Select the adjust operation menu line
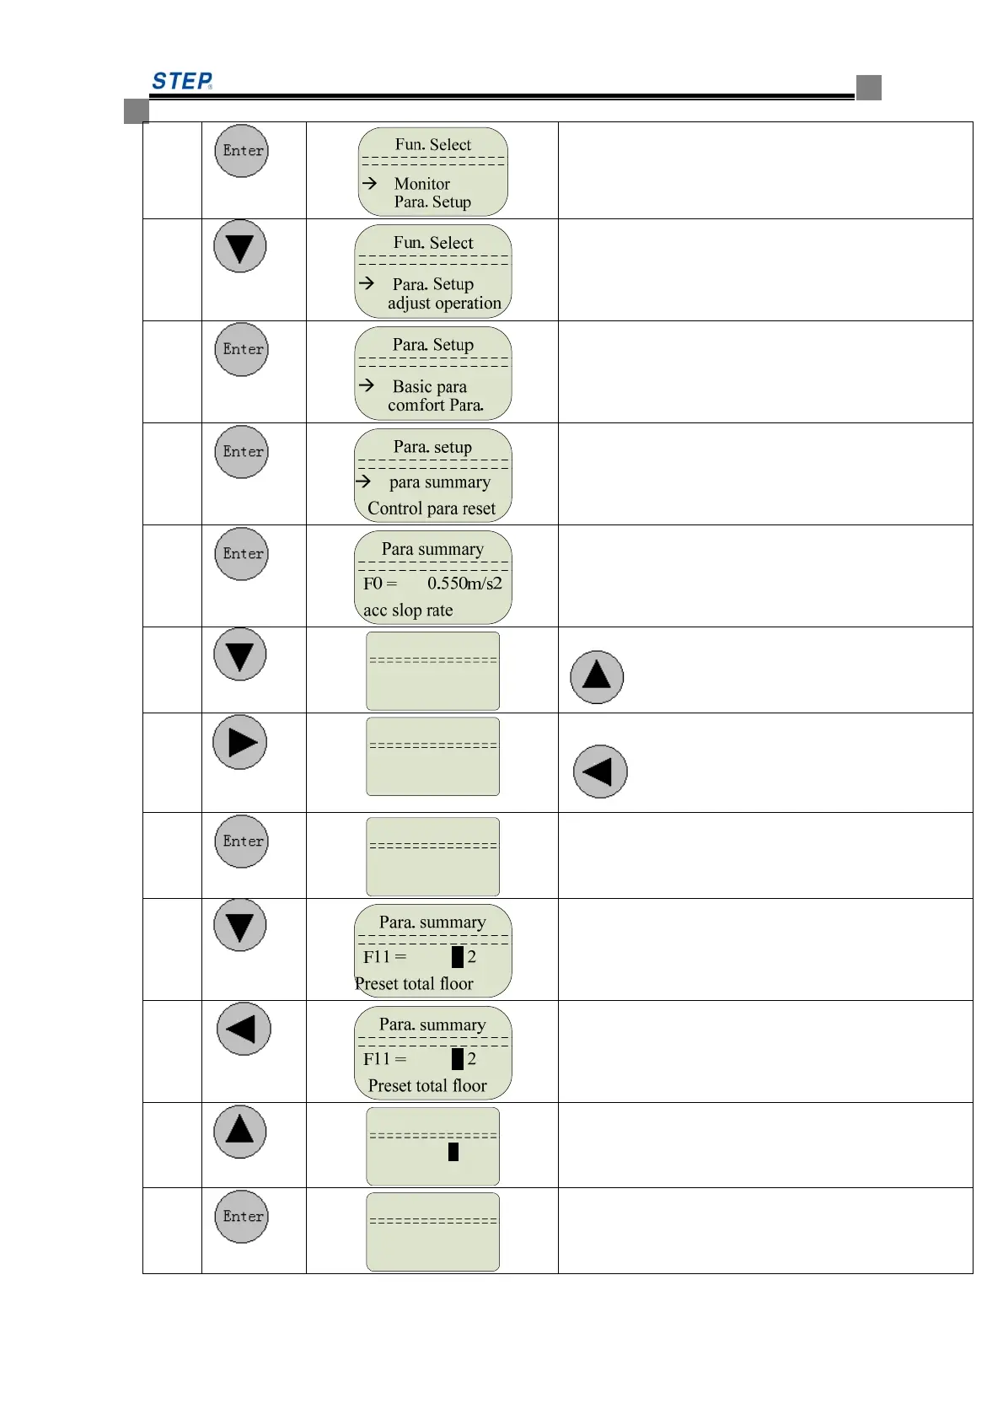Screen dimensions: 1003x1420 pos(444,304)
